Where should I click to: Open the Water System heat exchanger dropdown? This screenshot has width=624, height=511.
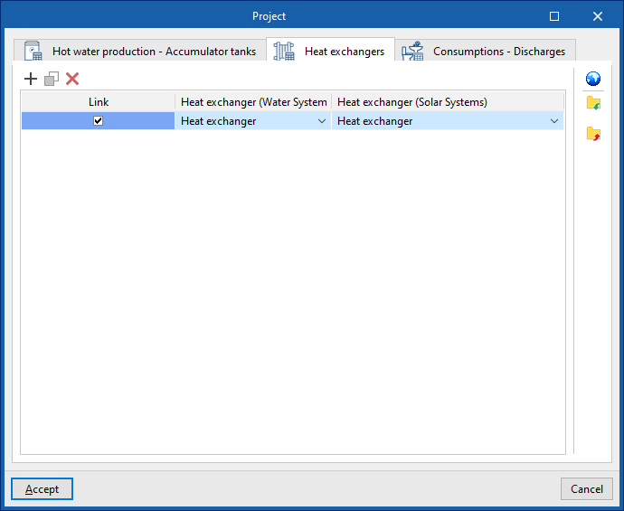coord(322,121)
